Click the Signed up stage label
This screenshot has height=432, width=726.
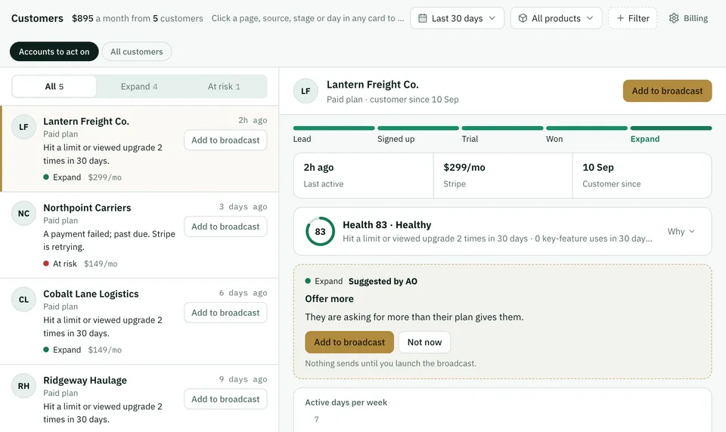pyautogui.click(x=396, y=139)
